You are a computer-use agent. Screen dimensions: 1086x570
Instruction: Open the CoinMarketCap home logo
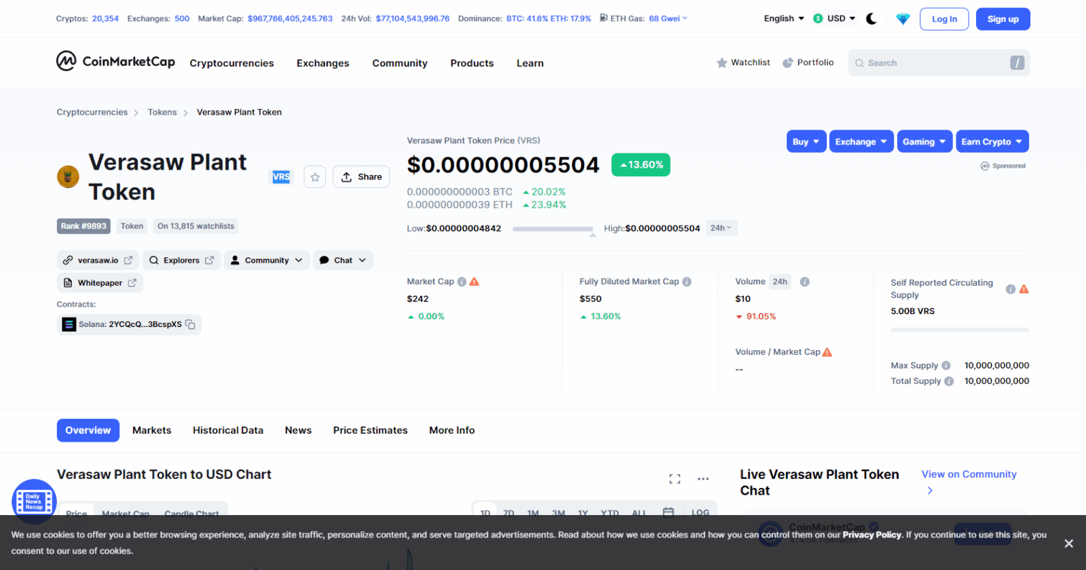click(x=115, y=62)
